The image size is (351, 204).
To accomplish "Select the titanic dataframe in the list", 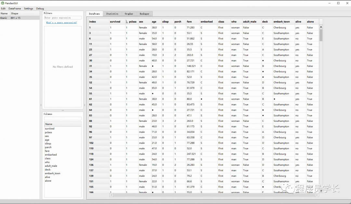I will click(x=20, y=18).
